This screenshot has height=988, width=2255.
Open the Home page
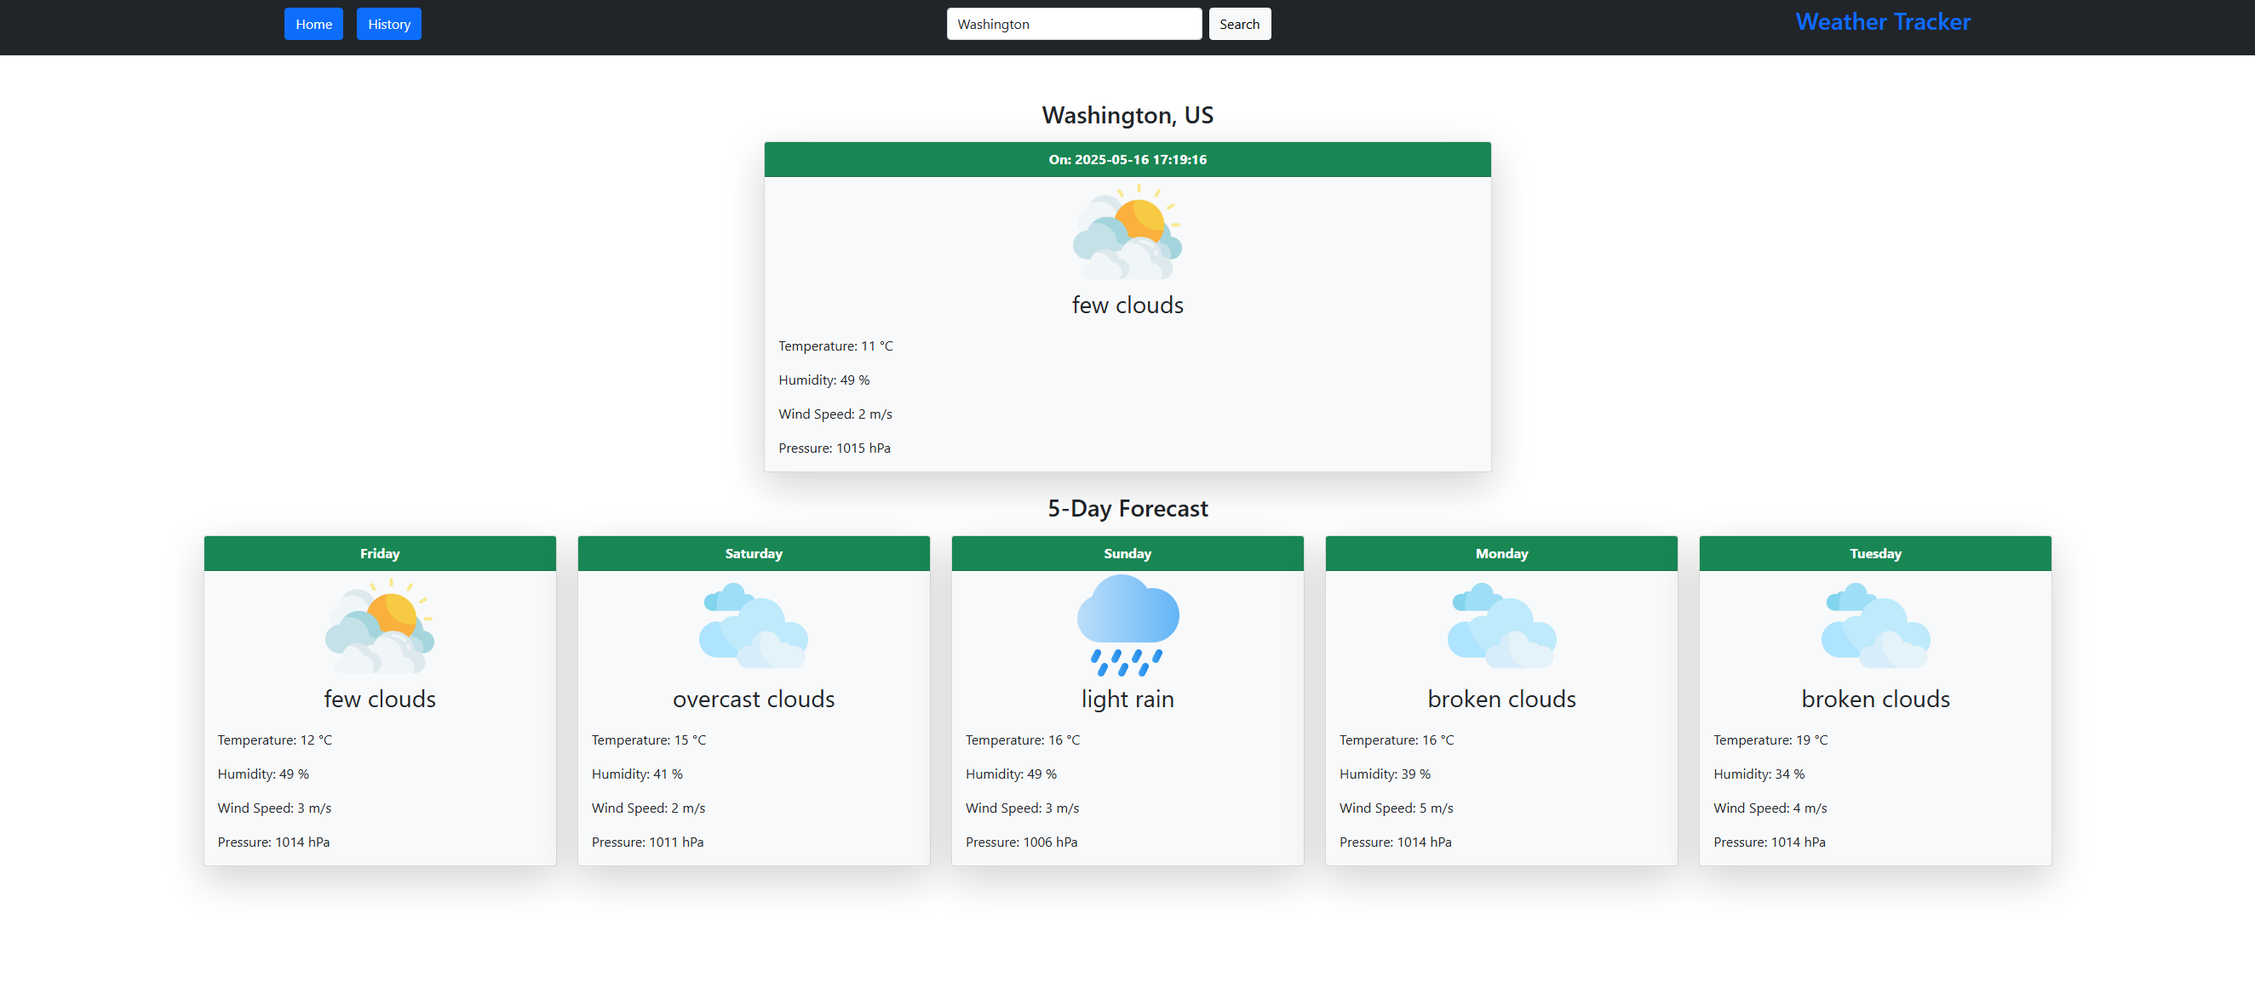(x=313, y=24)
